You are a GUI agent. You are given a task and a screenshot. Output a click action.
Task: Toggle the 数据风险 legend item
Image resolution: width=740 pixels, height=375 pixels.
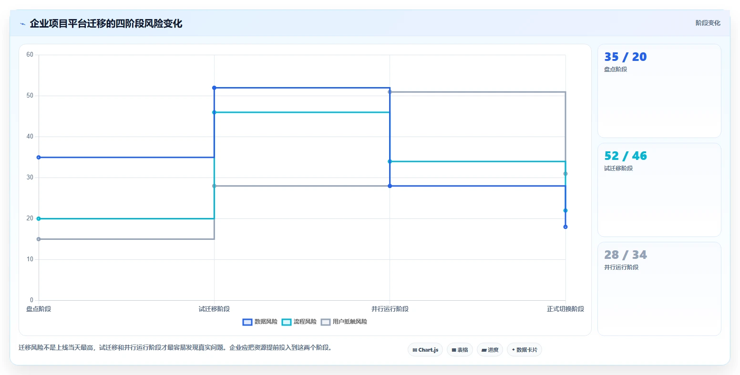click(260, 322)
